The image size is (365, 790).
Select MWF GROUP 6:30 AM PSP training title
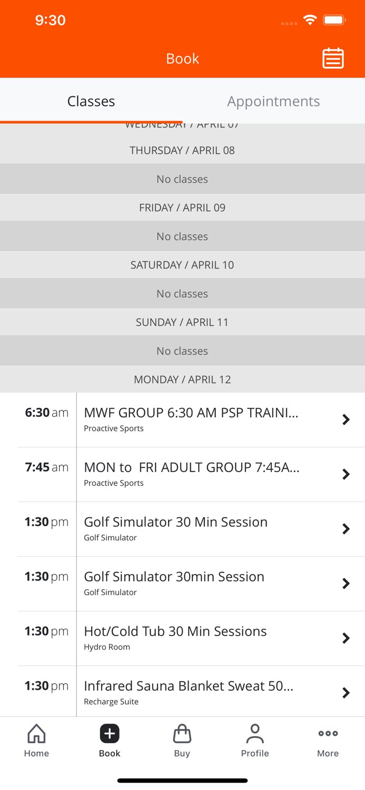tap(191, 413)
